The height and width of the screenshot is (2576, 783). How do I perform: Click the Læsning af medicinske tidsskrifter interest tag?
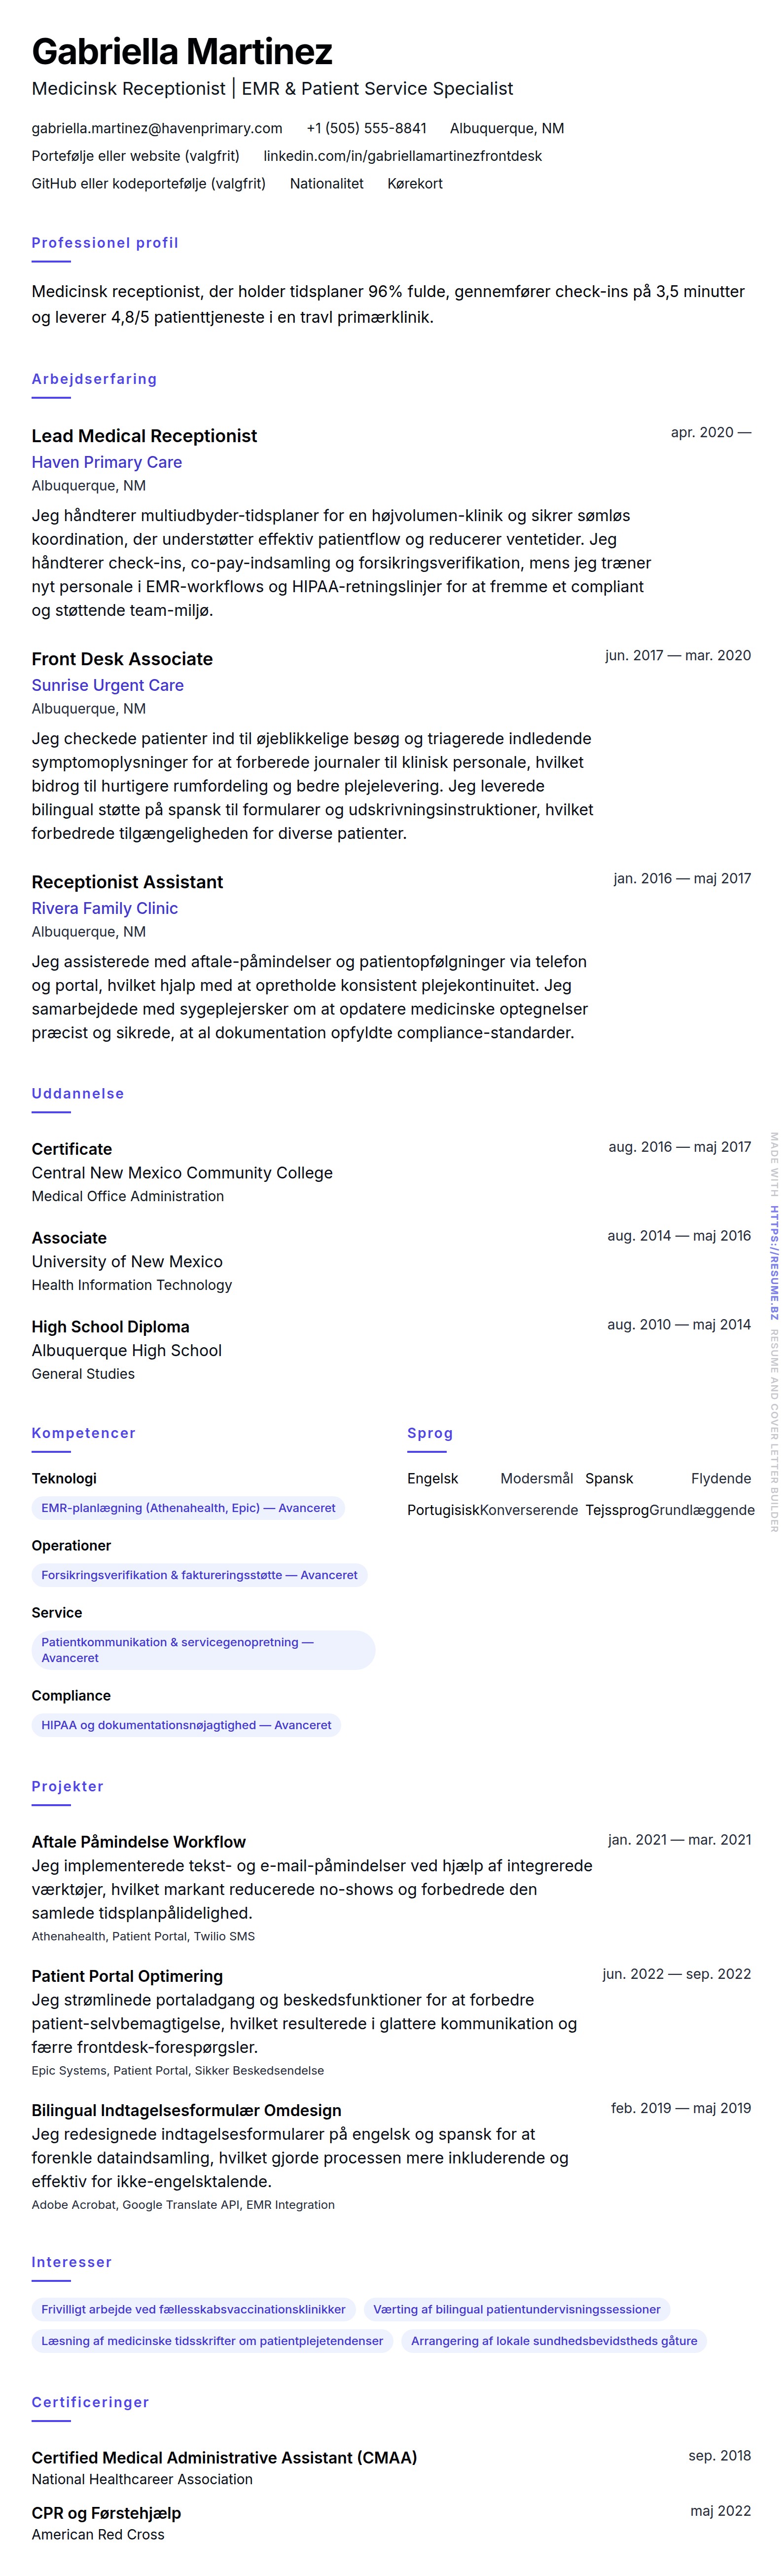click(x=212, y=2341)
